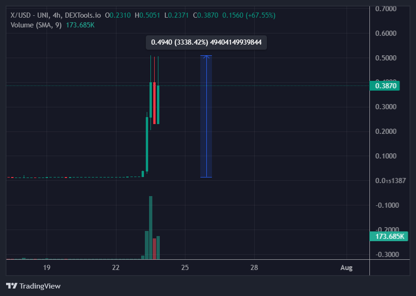Click the Volume (SMA, 9) indicator label

coord(36,25)
